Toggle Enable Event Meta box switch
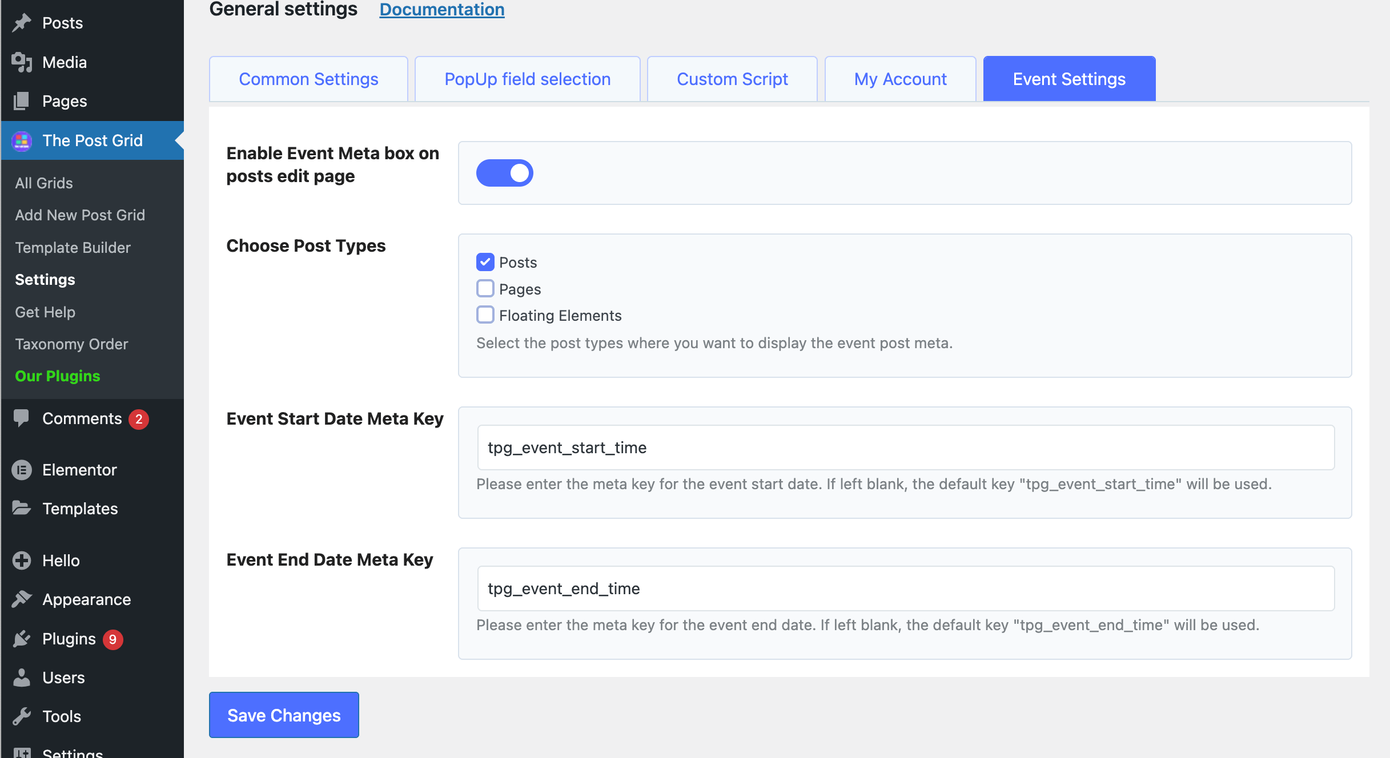Screen dimensions: 1390x758 point(505,173)
